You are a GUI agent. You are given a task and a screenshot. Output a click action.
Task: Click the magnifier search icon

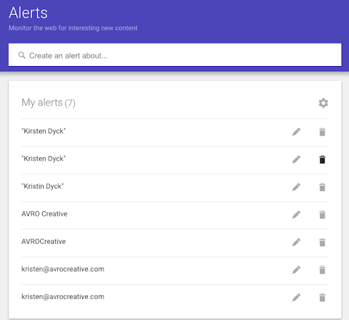(22, 55)
